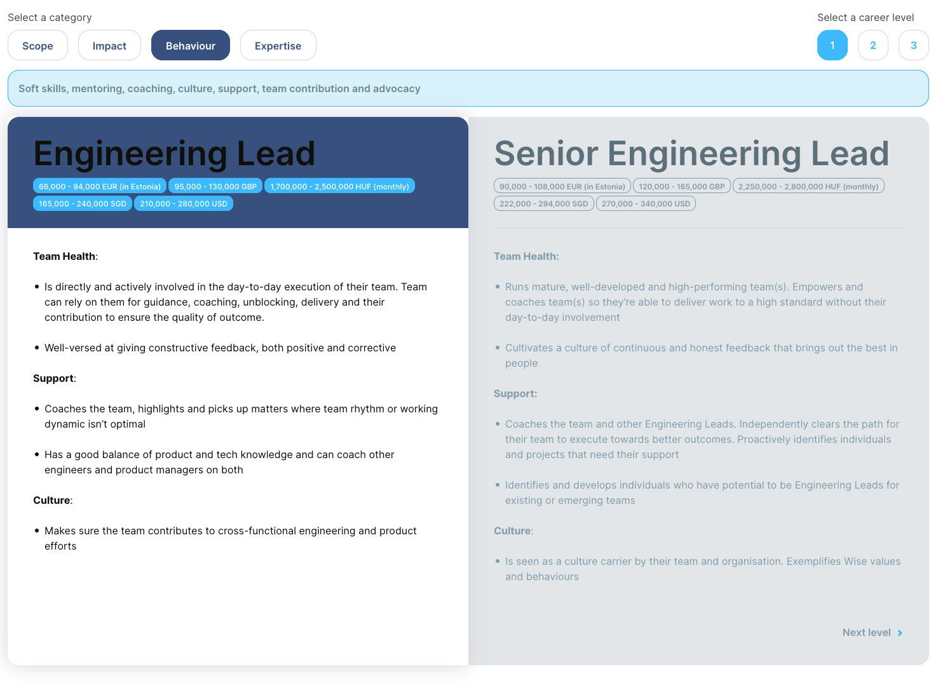
Task: Click the Next level chevron arrow
Action: click(900, 633)
